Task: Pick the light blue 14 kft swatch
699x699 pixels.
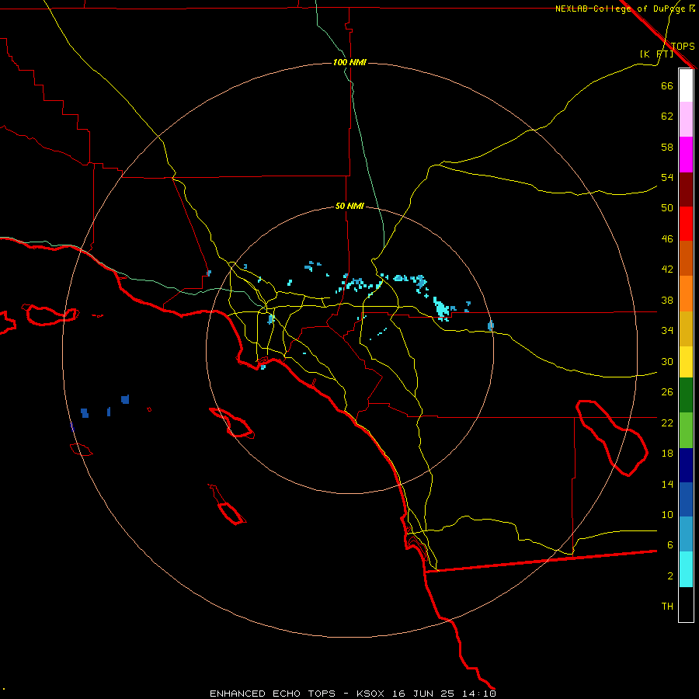Action: (x=686, y=534)
